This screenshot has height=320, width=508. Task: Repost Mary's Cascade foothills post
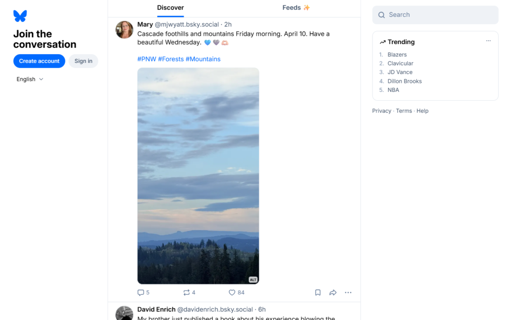pyautogui.click(x=189, y=293)
